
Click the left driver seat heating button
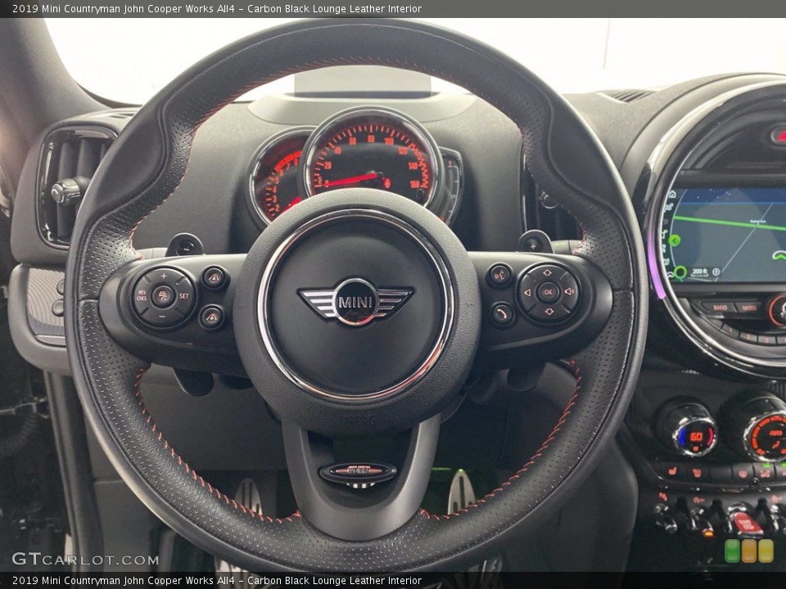[671, 470]
